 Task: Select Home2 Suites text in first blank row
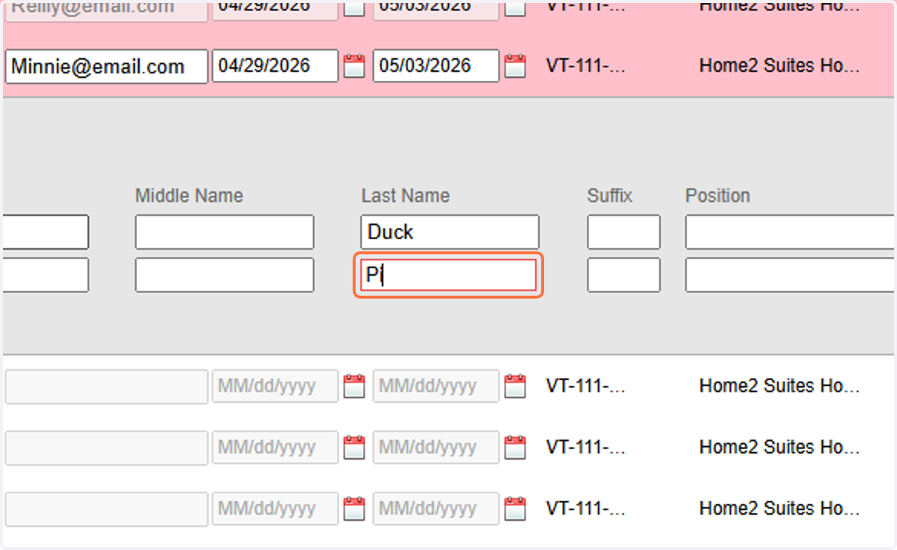[780, 386]
